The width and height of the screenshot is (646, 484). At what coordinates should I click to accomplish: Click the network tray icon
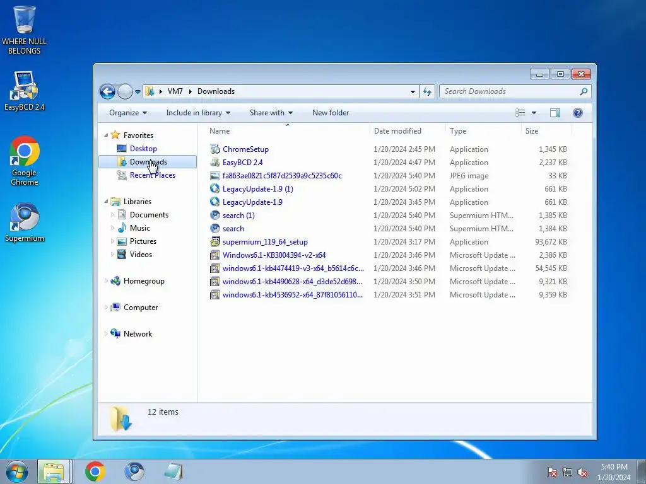point(567,472)
